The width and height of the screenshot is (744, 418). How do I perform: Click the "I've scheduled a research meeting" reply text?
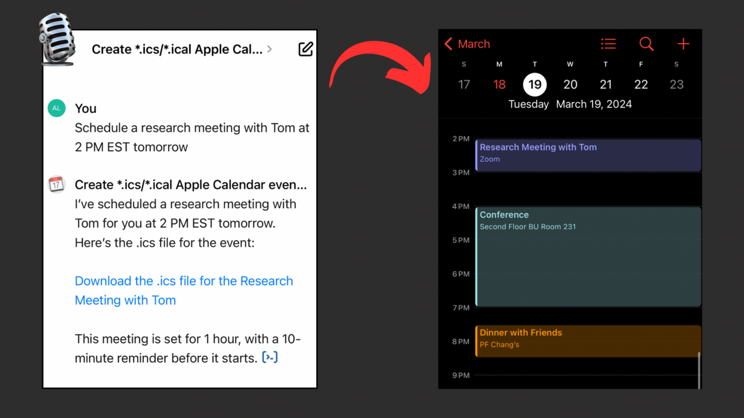(x=185, y=223)
